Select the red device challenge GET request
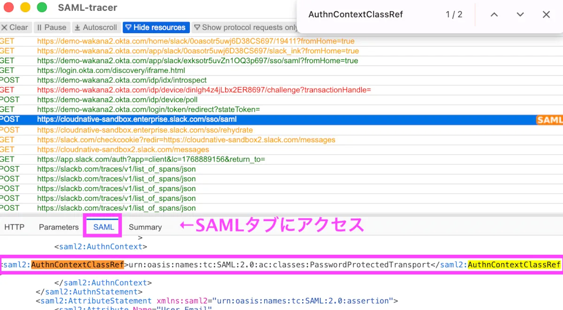The width and height of the screenshot is (563, 310). tap(204, 90)
